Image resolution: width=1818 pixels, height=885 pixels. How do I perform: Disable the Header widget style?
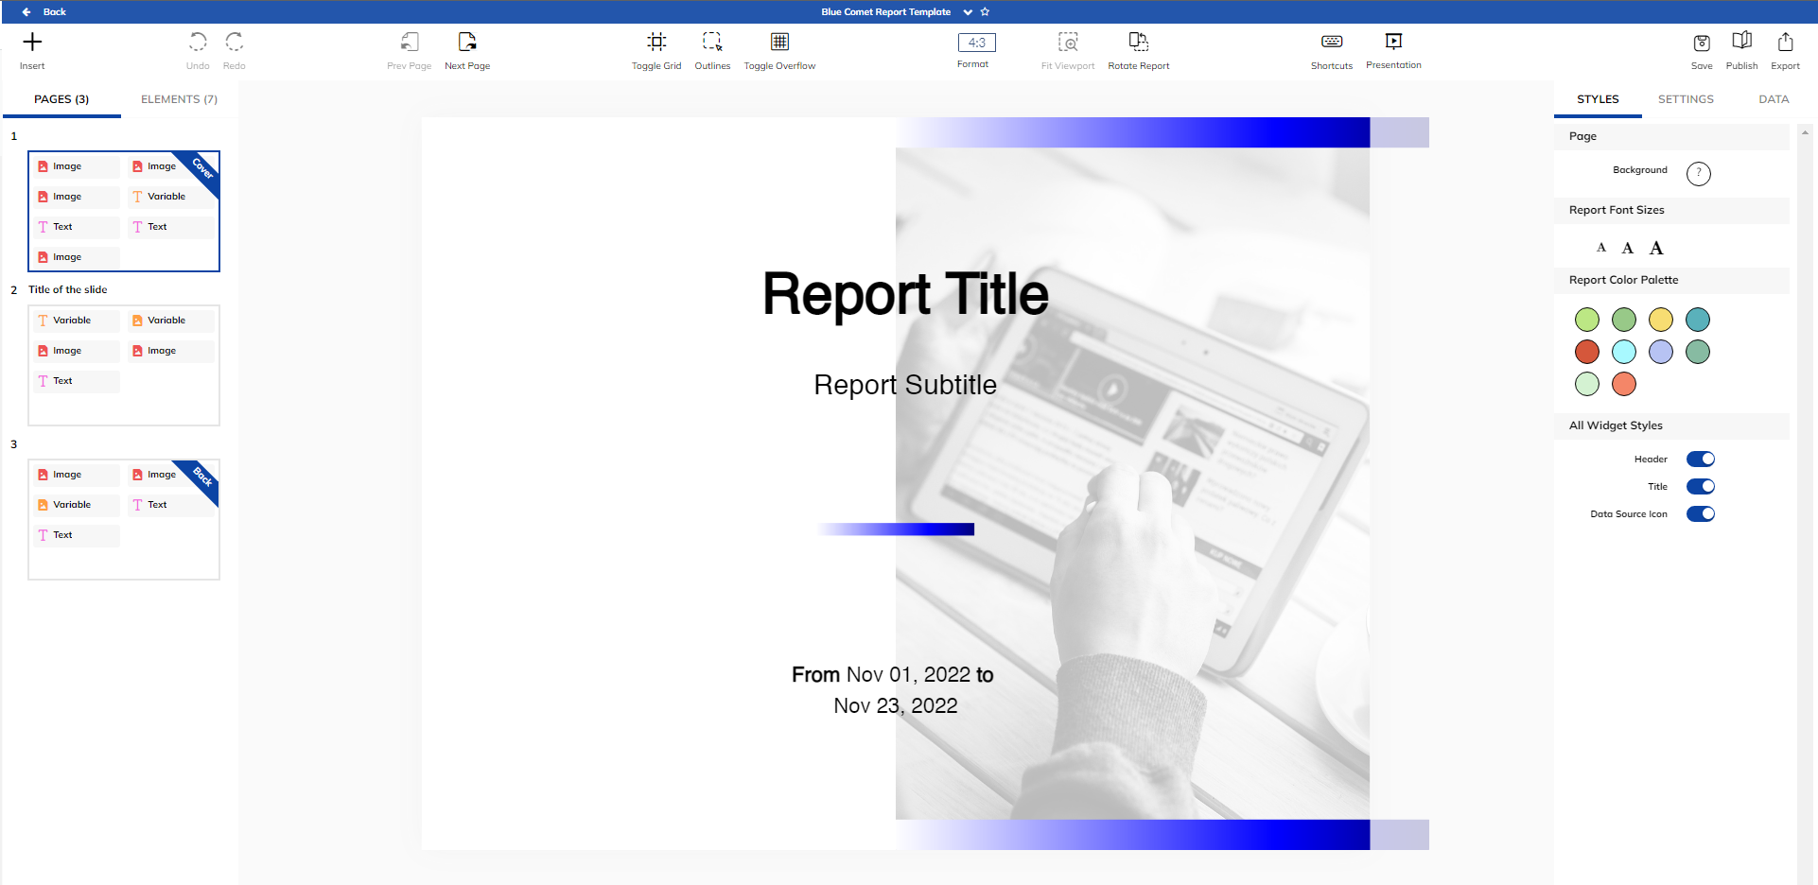1700,459
